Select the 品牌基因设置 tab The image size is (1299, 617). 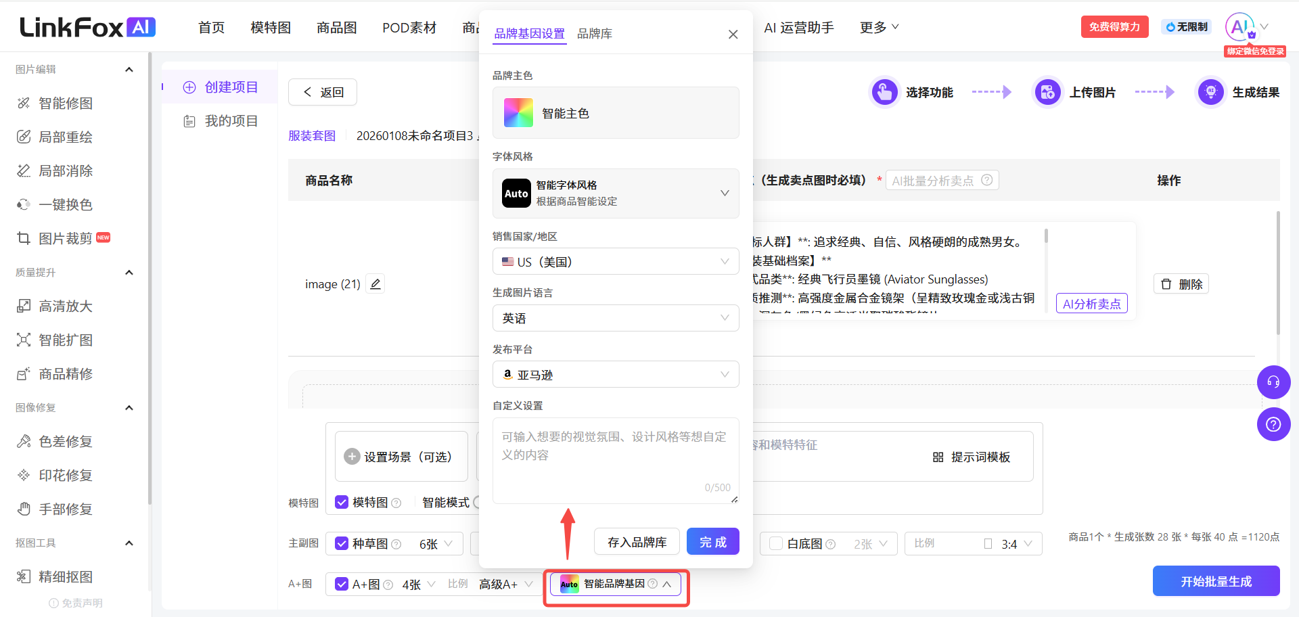tap(529, 34)
